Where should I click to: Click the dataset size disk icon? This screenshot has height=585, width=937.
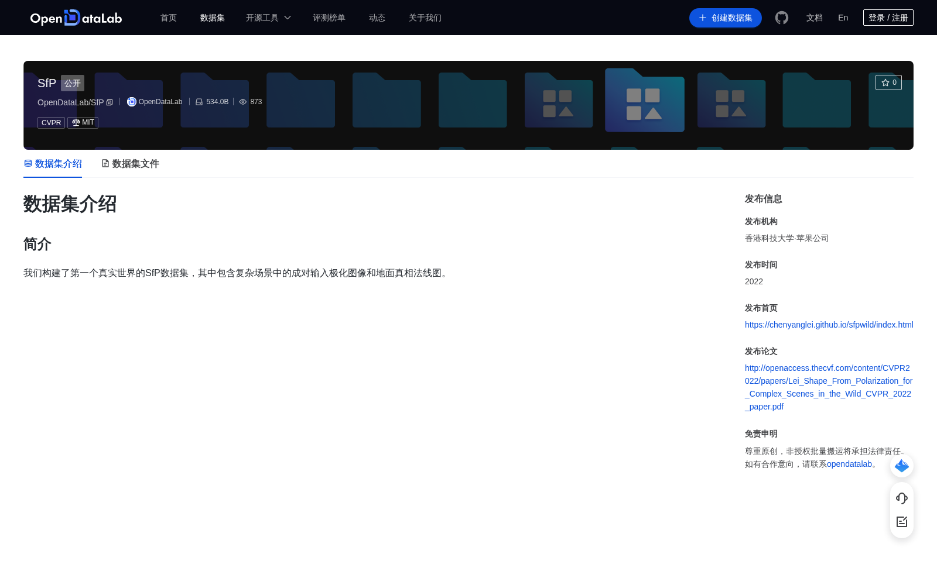pyautogui.click(x=199, y=102)
